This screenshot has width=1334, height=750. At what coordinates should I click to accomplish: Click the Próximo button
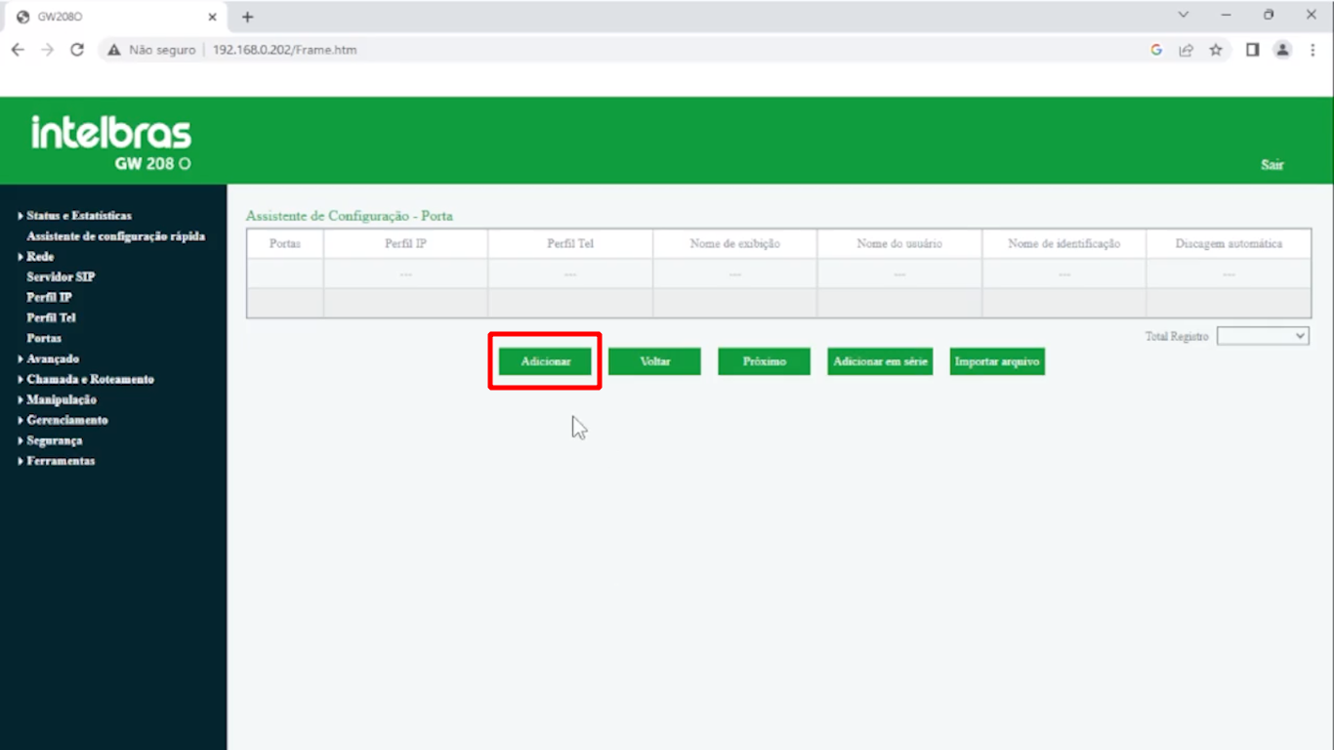click(764, 361)
